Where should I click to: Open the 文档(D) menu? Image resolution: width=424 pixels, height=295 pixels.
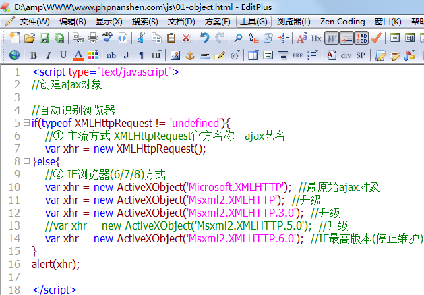(181, 22)
